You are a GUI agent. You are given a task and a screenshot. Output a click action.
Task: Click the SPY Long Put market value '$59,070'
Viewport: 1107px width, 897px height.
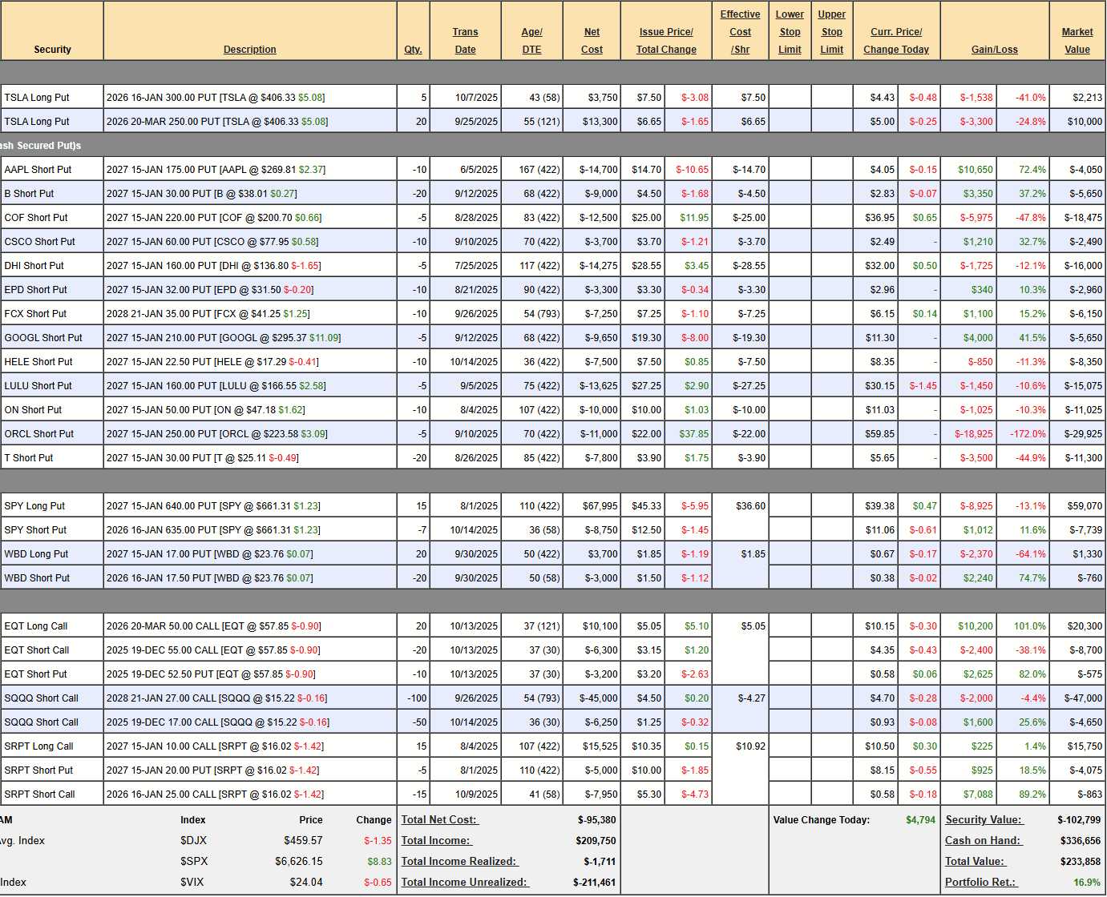pyautogui.click(x=1083, y=505)
